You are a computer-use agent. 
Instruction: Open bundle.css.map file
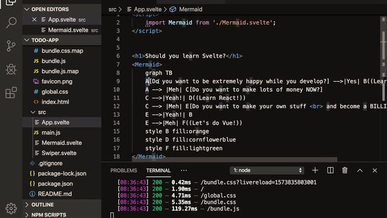pos(62,51)
